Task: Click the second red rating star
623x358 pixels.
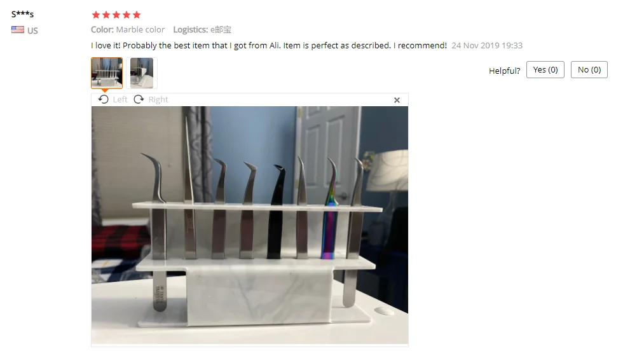Action: 106,15
